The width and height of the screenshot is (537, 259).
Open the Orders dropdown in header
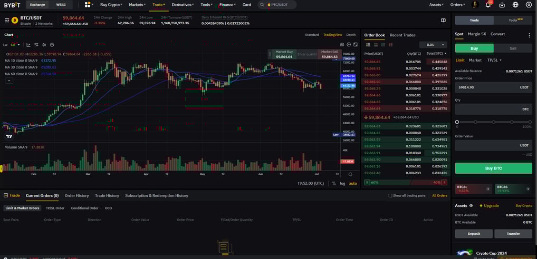pyautogui.click(x=457, y=5)
